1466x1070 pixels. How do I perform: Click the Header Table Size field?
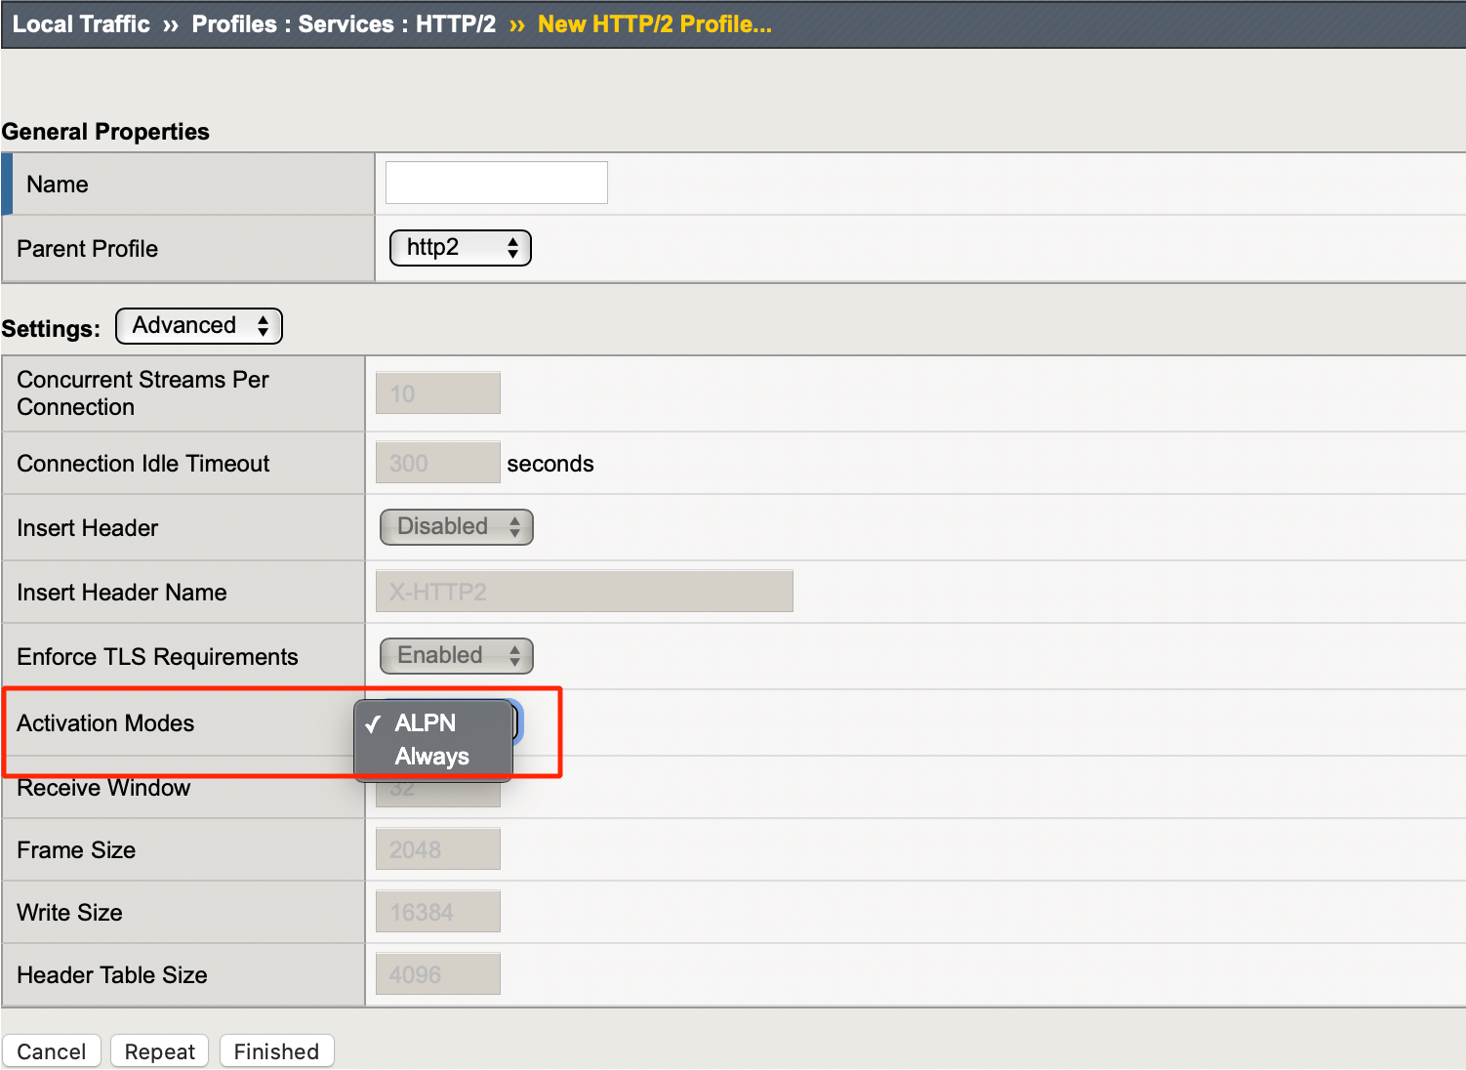click(437, 974)
